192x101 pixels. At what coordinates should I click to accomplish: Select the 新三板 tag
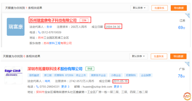(x=48, y=75)
